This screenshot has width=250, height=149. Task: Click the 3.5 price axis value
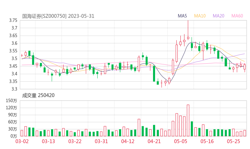(x=14, y=59)
